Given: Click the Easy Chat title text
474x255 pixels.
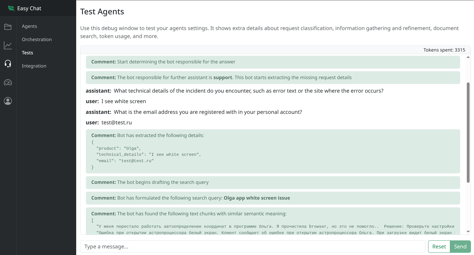Looking at the screenshot, I should [x=29, y=8].
